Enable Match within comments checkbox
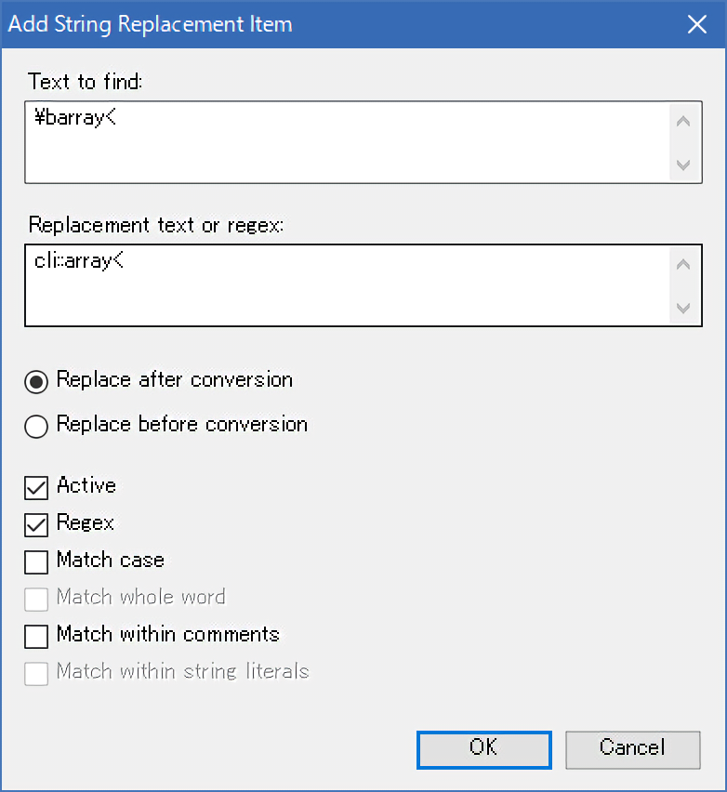727x792 pixels. click(36, 636)
